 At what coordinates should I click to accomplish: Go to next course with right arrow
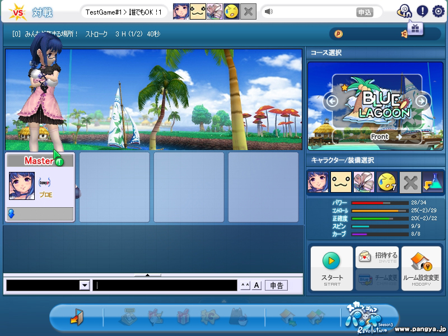point(421,101)
